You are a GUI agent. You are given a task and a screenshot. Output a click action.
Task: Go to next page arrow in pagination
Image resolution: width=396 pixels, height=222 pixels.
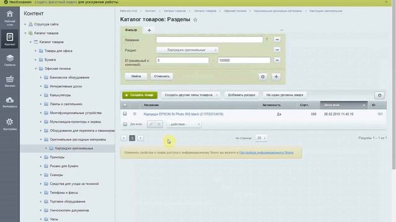(x=140, y=138)
